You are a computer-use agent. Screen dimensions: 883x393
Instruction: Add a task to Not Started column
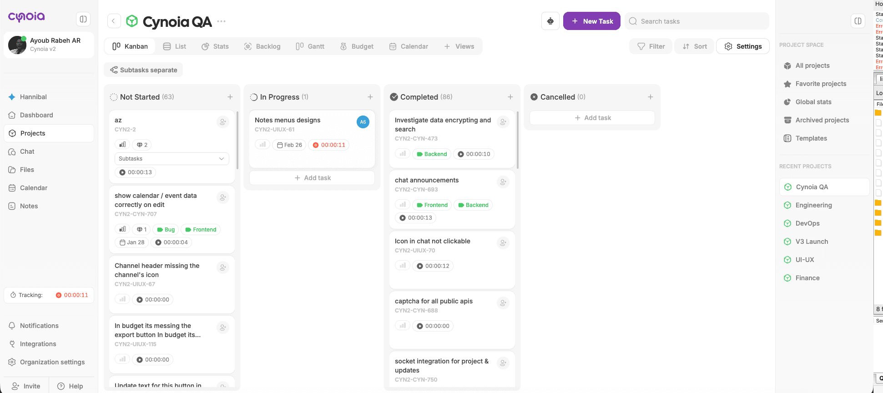pos(230,97)
